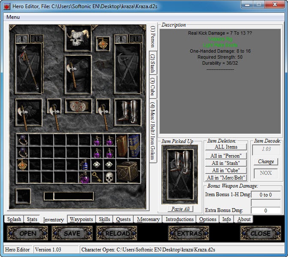
Task: Click the Item Bonus 1-H Dmg field
Action: tap(266, 194)
